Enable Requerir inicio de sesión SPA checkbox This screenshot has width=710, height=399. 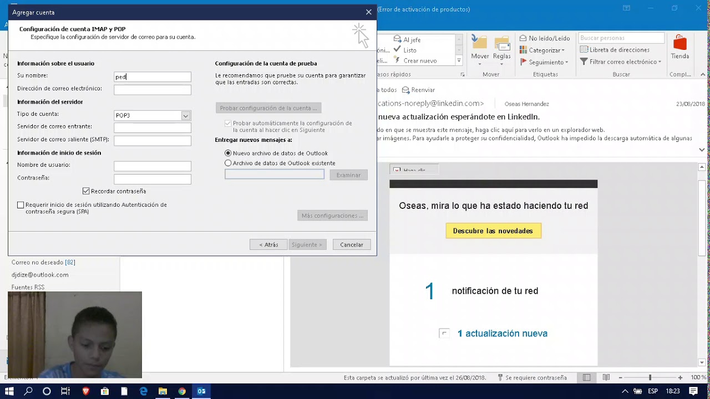[21, 205]
